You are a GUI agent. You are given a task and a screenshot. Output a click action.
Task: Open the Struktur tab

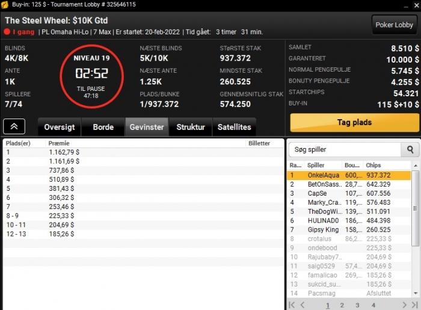(191, 127)
